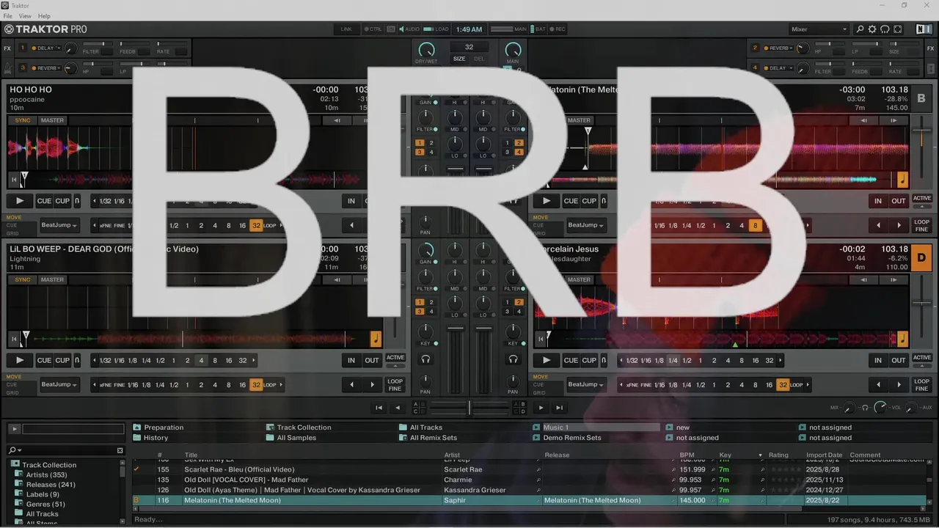939x528 pixels.
Task: Click the headphones cruise icon in header
Action: click(885, 29)
